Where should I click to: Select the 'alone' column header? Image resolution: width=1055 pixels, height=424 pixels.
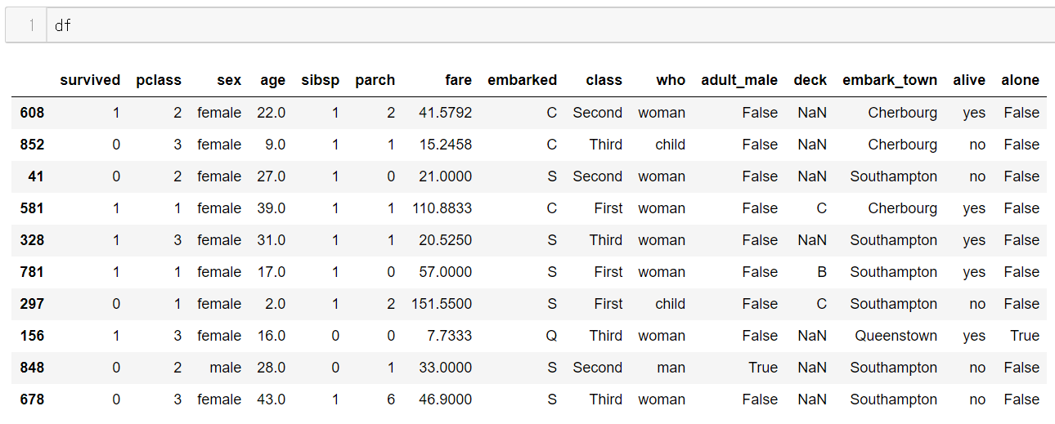point(1020,80)
